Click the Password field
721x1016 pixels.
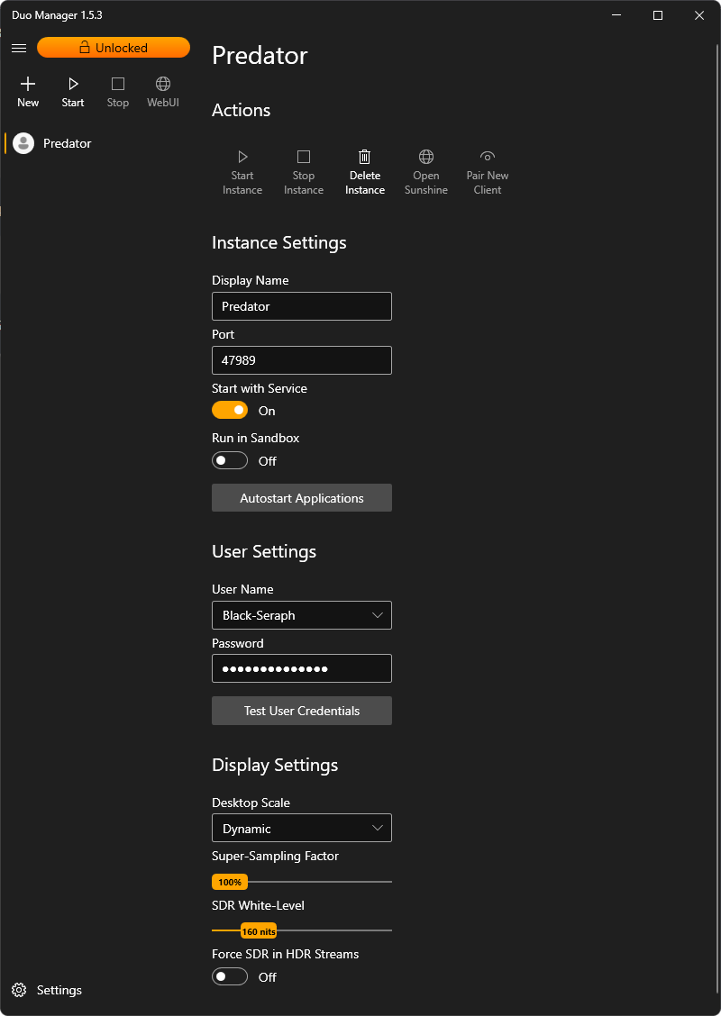302,668
